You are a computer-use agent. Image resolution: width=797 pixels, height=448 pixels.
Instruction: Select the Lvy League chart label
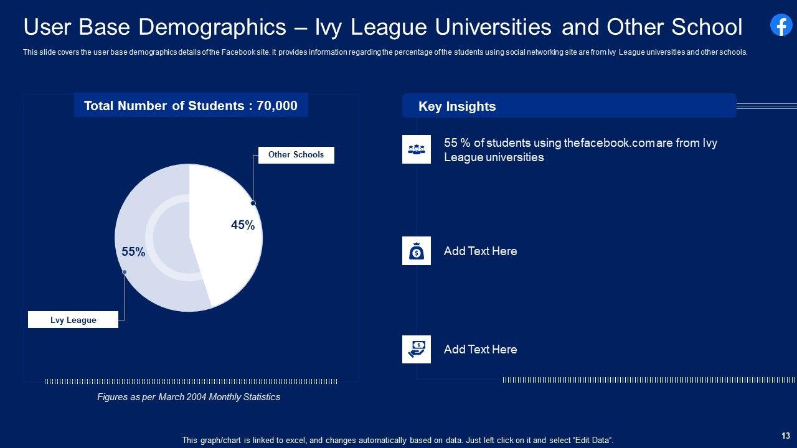73,320
